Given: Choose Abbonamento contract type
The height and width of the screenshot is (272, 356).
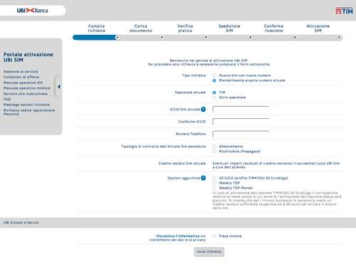Looking at the screenshot, I should point(214,147).
